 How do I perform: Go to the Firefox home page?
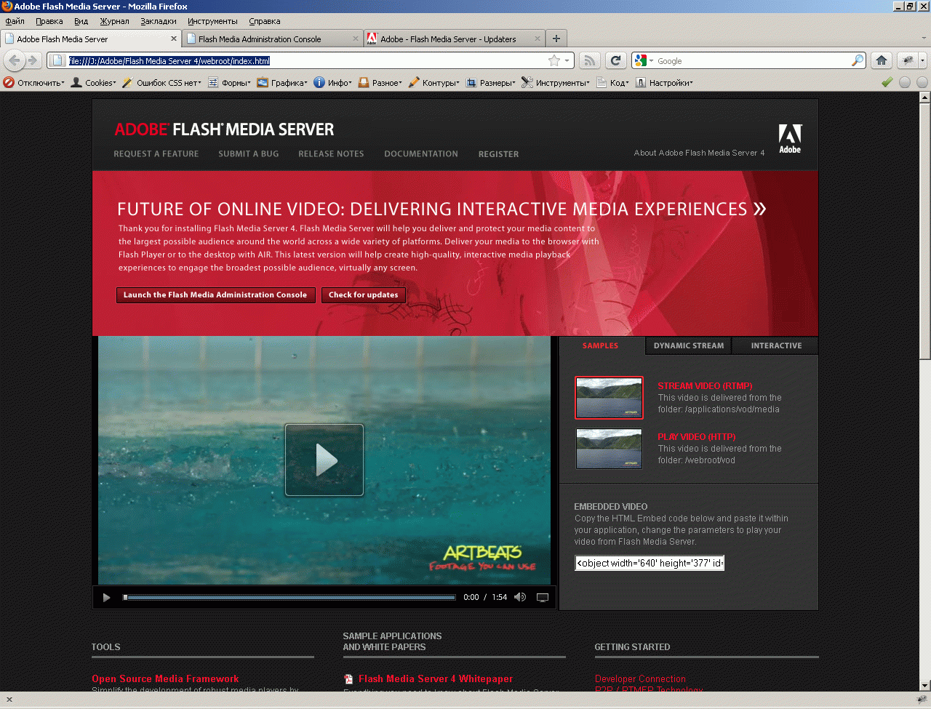click(x=882, y=60)
